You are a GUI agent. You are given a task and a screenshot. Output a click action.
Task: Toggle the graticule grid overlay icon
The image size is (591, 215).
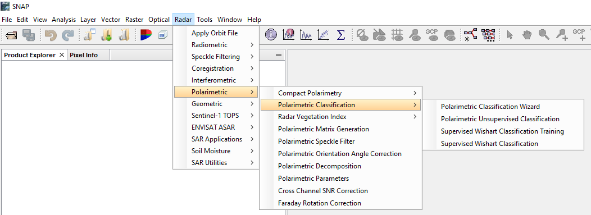397,35
